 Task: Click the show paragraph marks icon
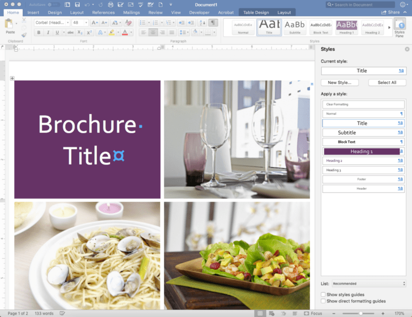[213, 23]
